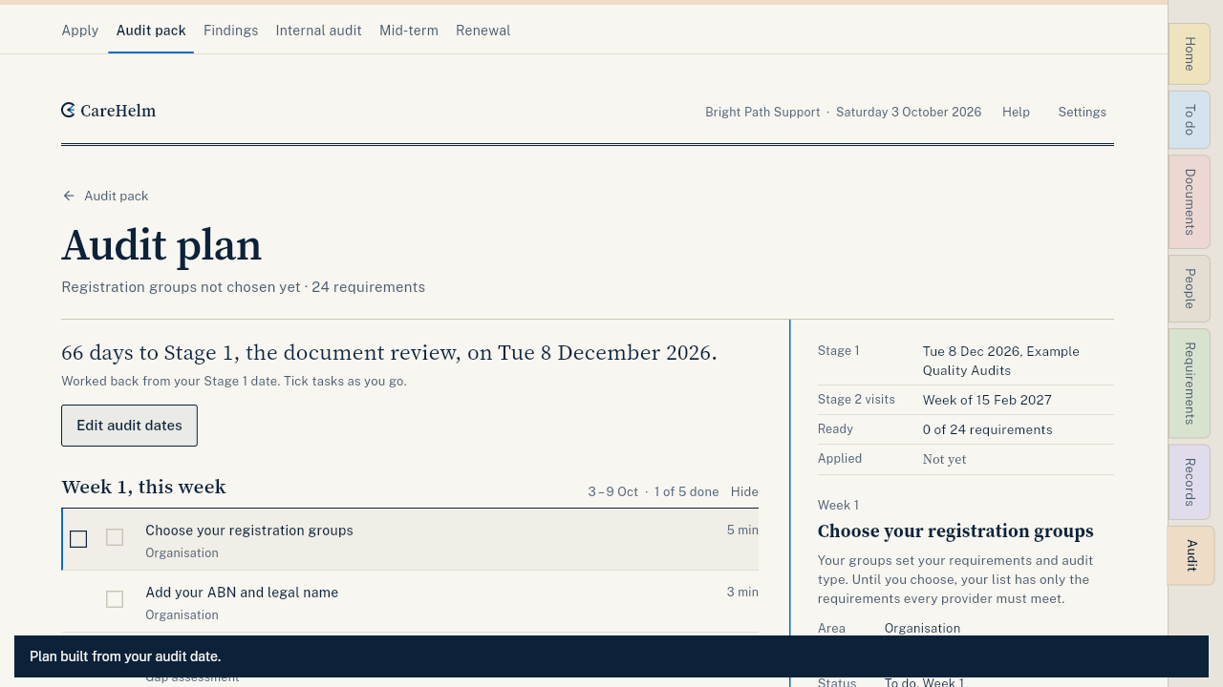This screenshot has width=1223, height=687.
Task: Click the '1 of 5 done' progress text
Action: [x=686, y=491]
